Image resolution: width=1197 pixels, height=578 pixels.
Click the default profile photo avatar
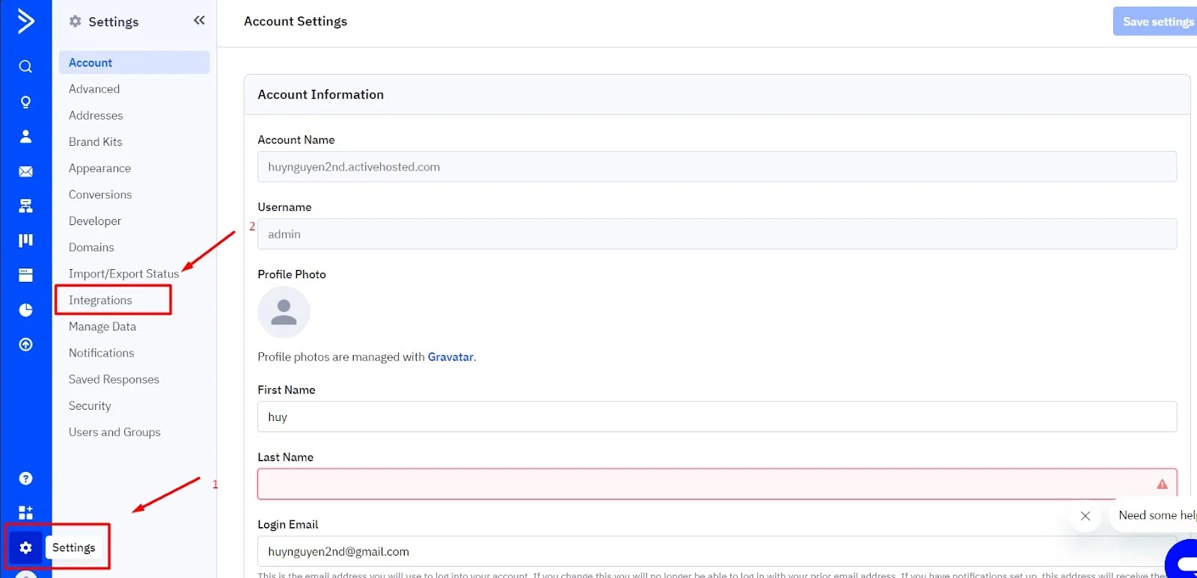[x=284, y=313]
